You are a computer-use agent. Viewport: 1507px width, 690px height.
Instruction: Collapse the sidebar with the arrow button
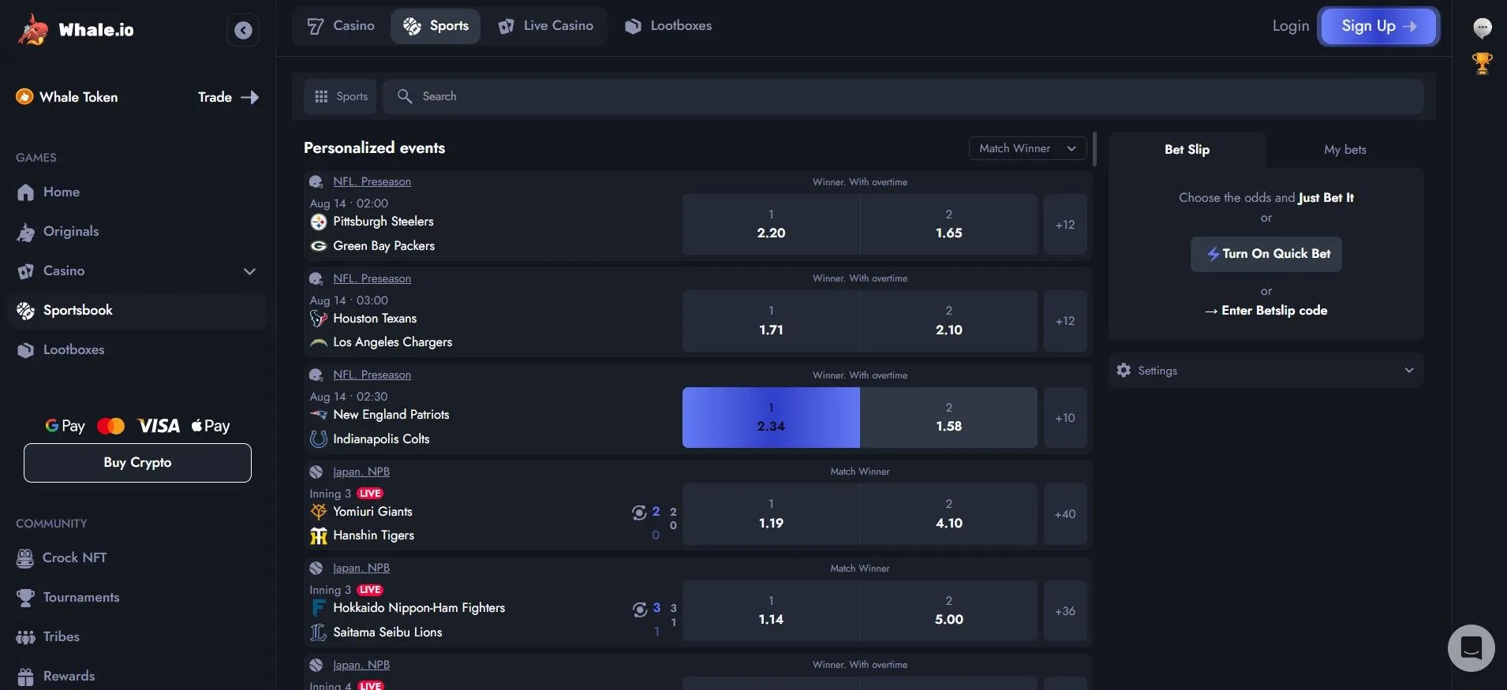click(243, 30)
